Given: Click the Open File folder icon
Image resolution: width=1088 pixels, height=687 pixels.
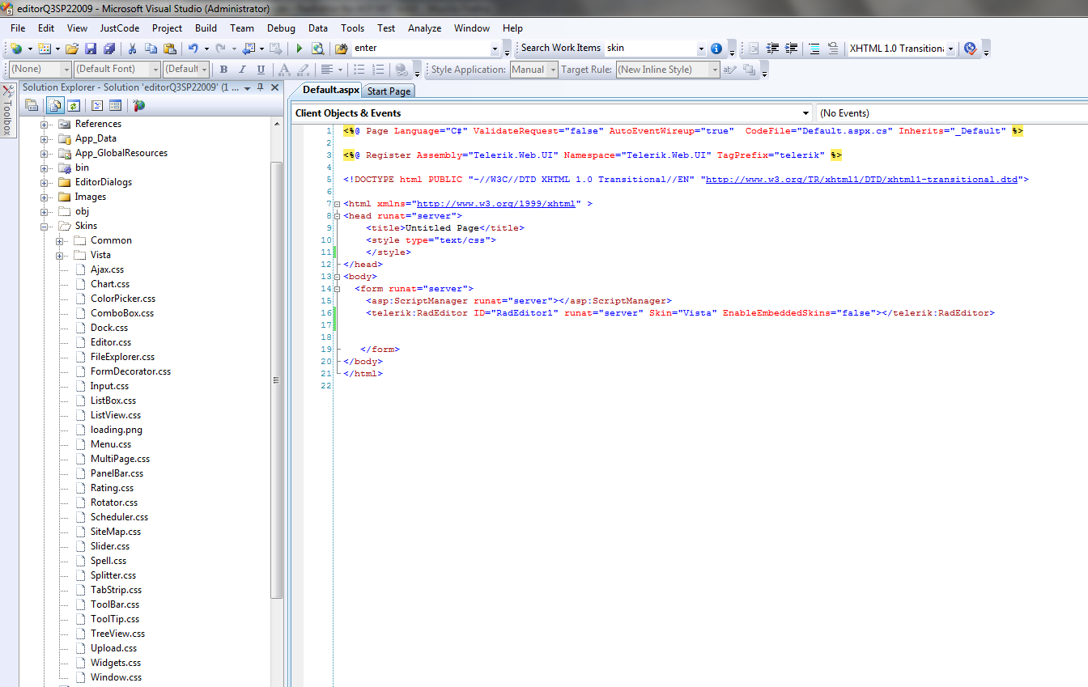Looking at the screenshot, I should (x=72, y=49).
